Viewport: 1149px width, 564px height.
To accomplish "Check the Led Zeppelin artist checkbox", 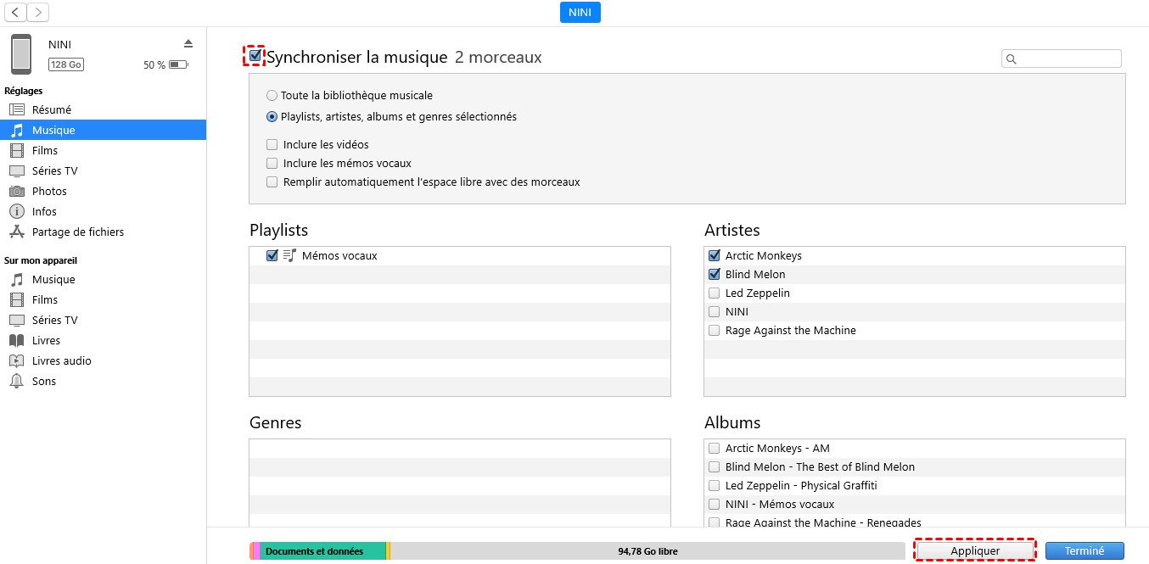I will [714, 293].
